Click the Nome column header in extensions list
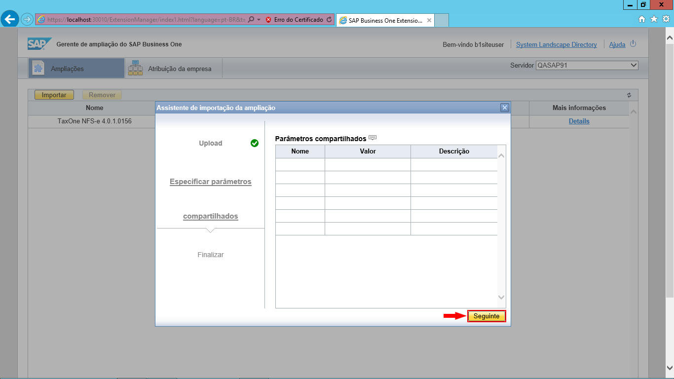The width and height of the screenshot is (674, 379). (x=94, y=108)
